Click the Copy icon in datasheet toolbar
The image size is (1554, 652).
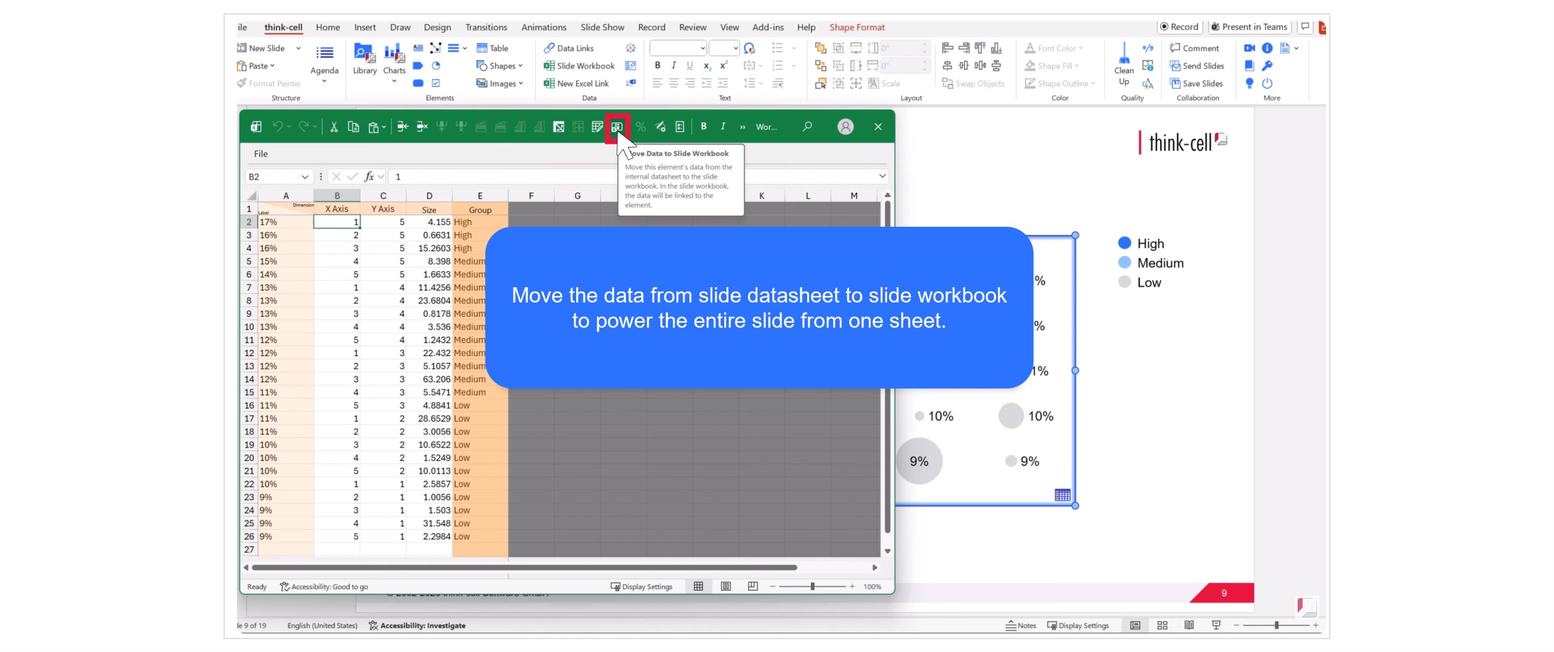354,127
